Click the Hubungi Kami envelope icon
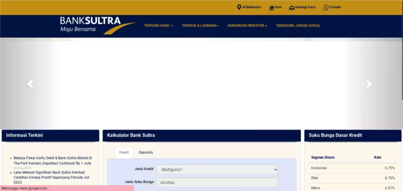Image resolution: width=403 pixels, height=191 pixels. click(x=291, y=8)
